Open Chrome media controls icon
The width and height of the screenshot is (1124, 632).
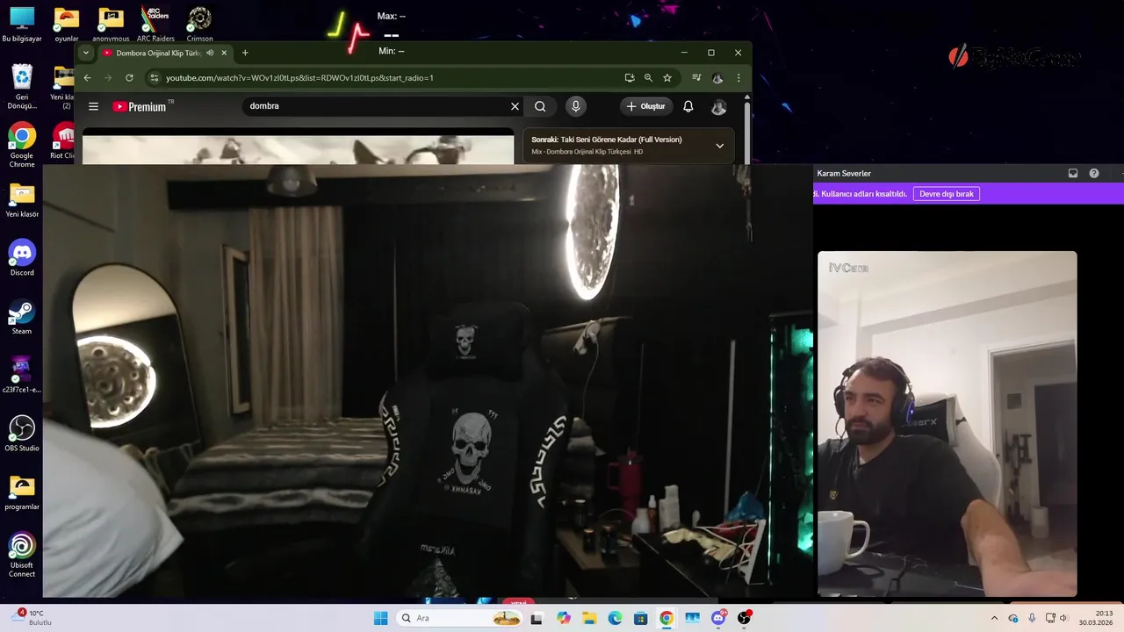pyautogui.click(x=696, y=78)
